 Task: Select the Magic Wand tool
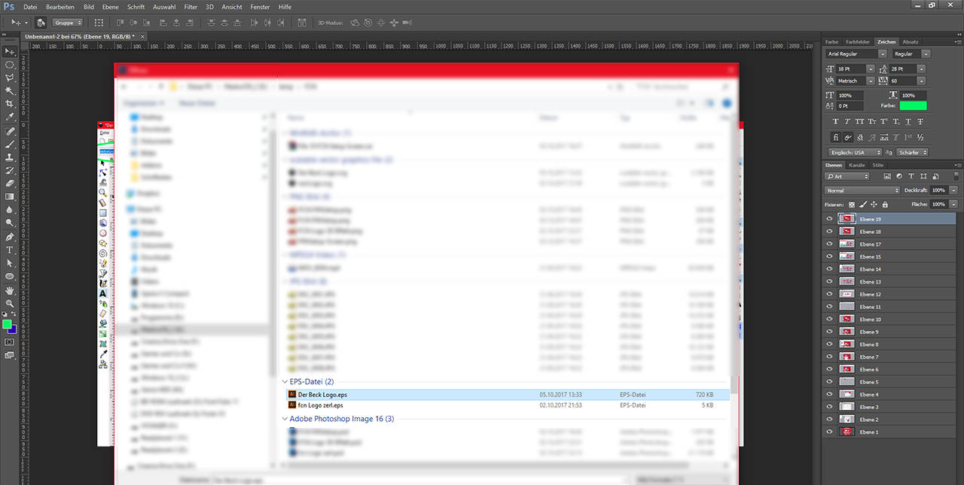[10, 90]
